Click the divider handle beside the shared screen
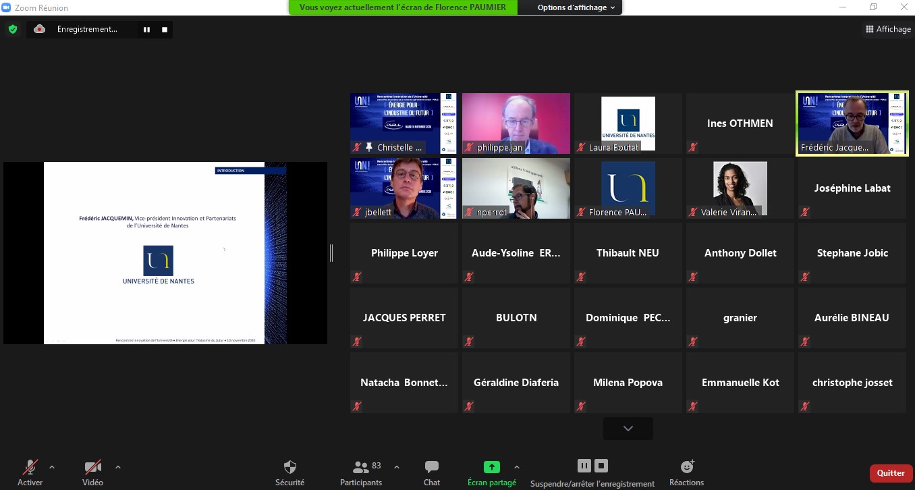 click(331, 253)
